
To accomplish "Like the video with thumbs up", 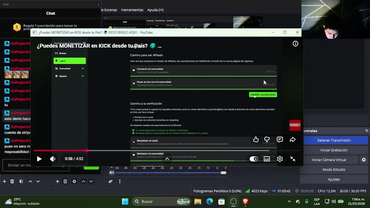I will pyautogui.click(x=256, y=140).
